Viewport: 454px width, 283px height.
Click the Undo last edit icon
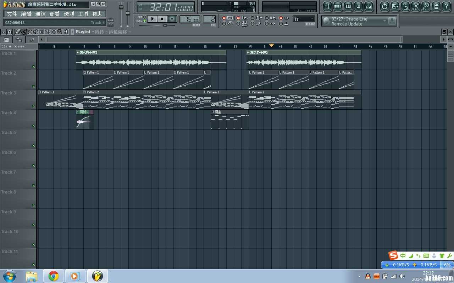click(x=384, y=6)
